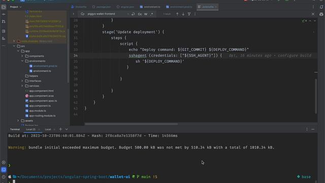
Task: Open more search options menu
Action: 195,14
